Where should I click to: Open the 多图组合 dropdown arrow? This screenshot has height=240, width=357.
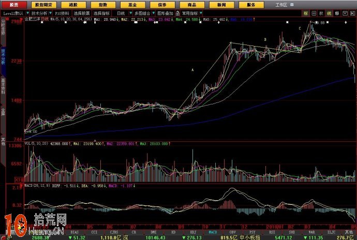154,13
